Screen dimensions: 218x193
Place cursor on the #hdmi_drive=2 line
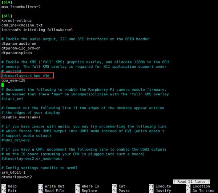(16, 140)
